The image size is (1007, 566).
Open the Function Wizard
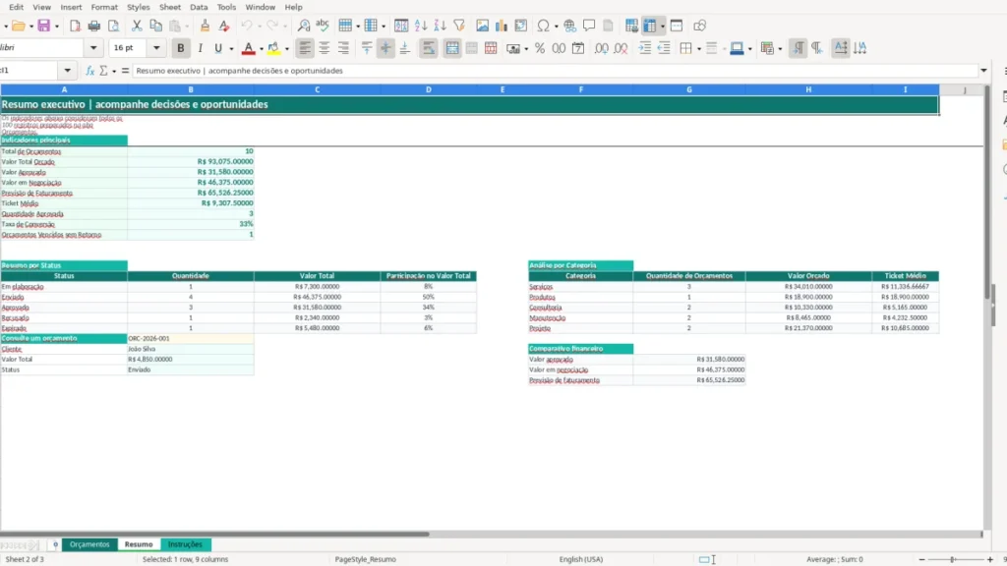[89, 71]
